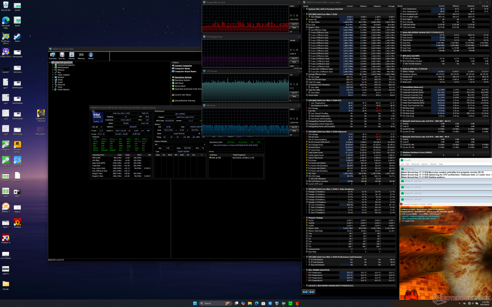The image size is (492, 307).
Task: Expand Central Processor(s) tree node
Action: 53,65
